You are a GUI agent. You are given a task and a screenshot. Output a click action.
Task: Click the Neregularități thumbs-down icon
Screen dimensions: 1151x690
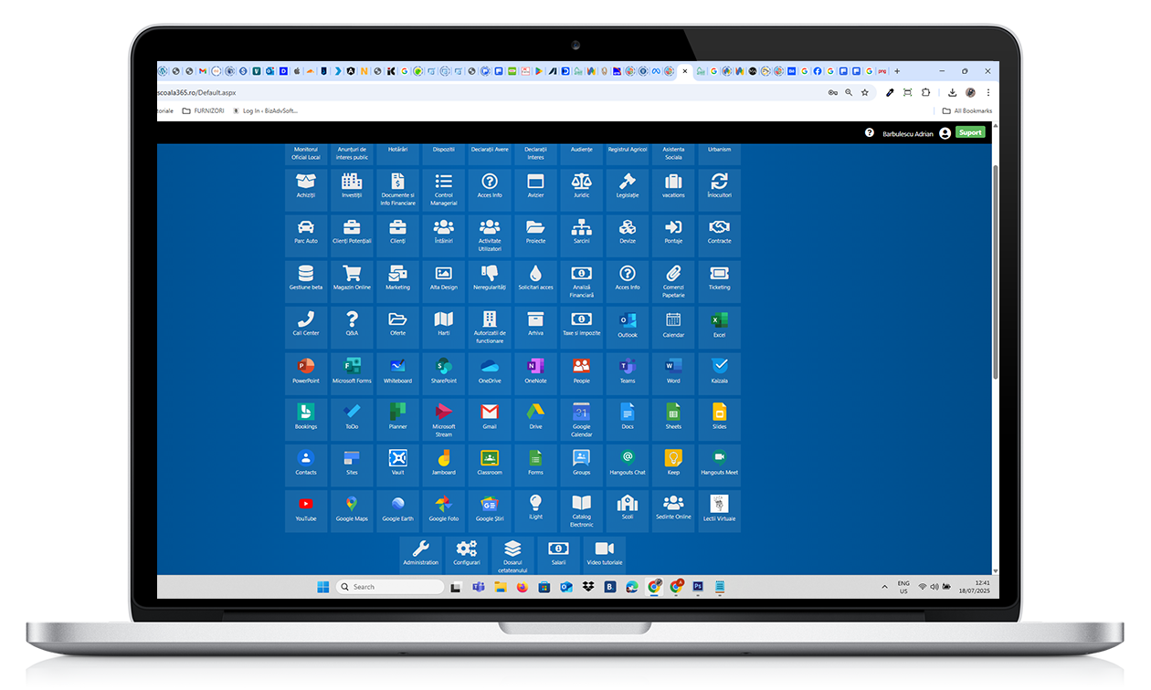point(490,277)
